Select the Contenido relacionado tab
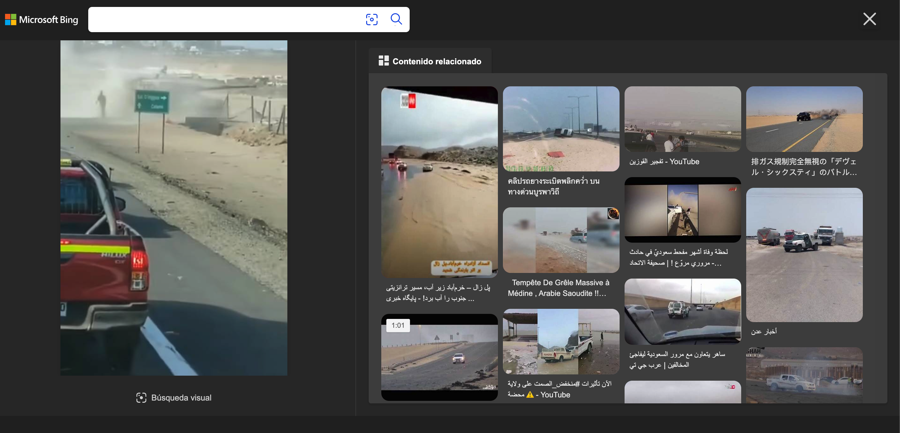The width and height of the screenshot is (900, 433). point(436,61)
